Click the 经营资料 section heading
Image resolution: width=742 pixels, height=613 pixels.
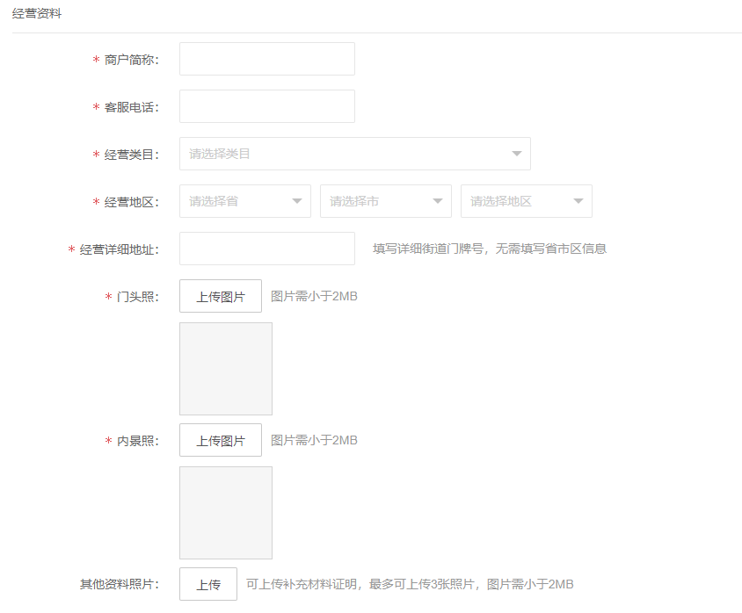(37, 14)
